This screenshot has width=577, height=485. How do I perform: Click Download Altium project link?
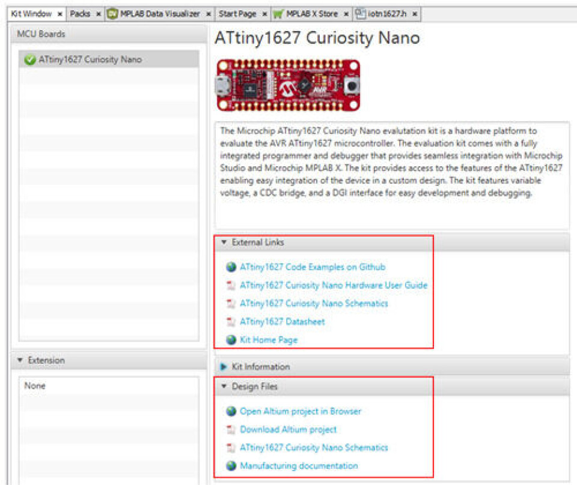(x=288, y=429)
